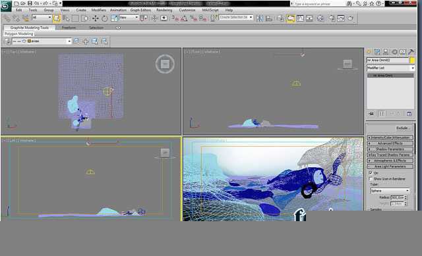The width and height of the screenshot is (422, 256).
Task: Click the star Favorites icon in title bar
Action: (372, 3)
